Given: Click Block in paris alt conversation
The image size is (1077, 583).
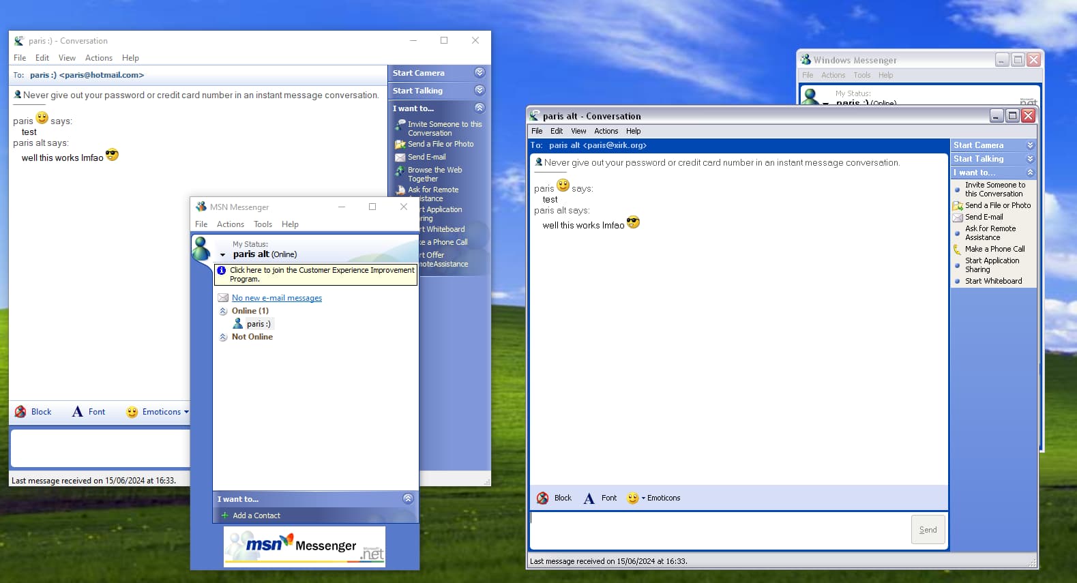Looking at the screenshot, I should 555,498.
